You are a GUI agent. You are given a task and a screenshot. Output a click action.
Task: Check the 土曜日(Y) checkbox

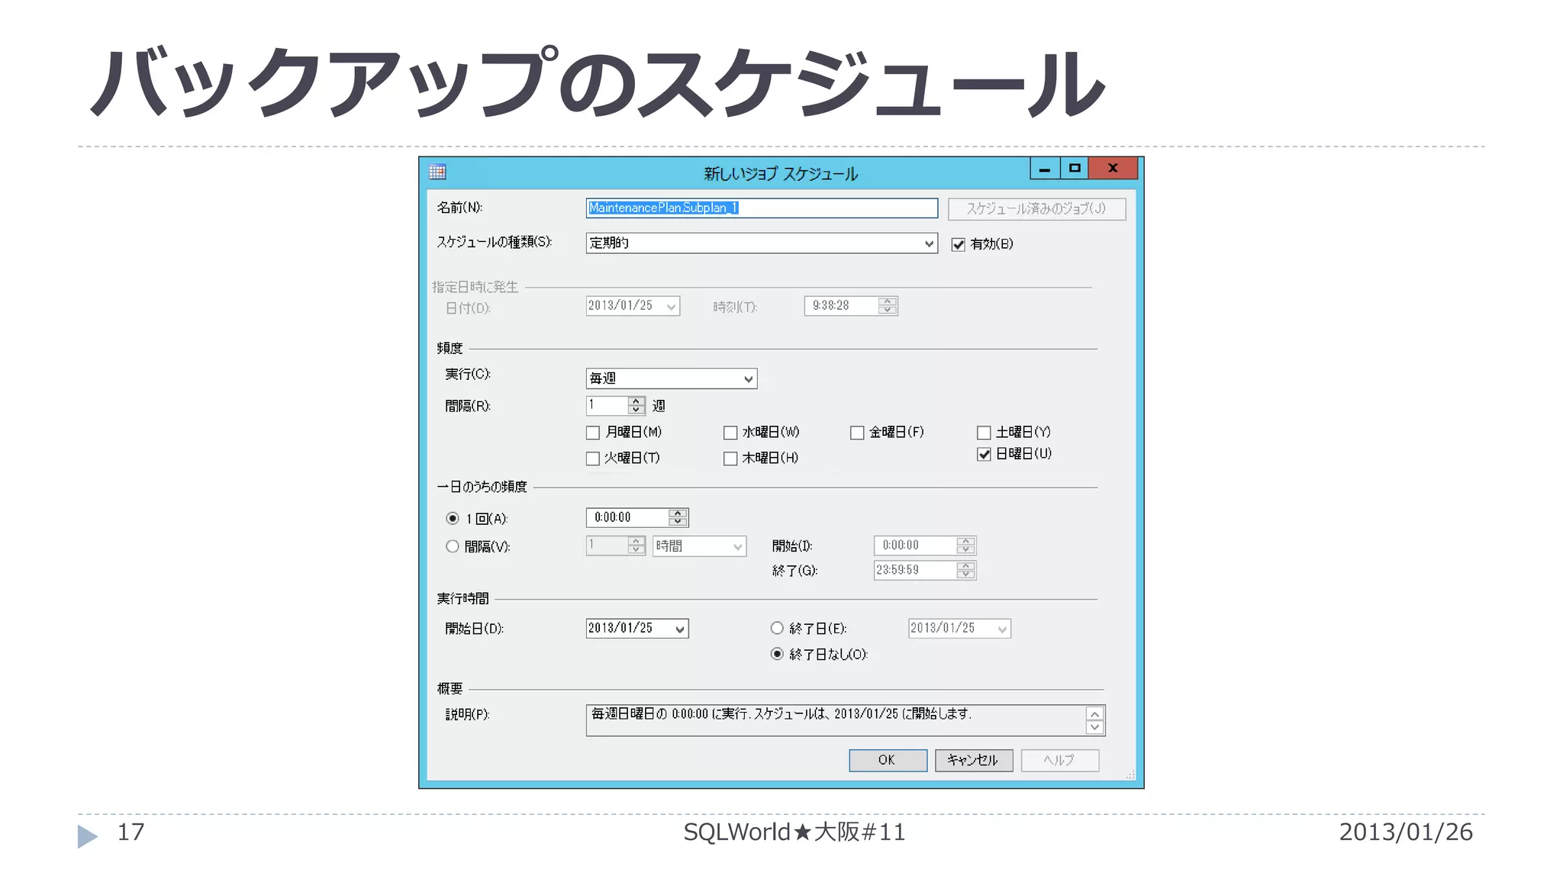[984, 433]
